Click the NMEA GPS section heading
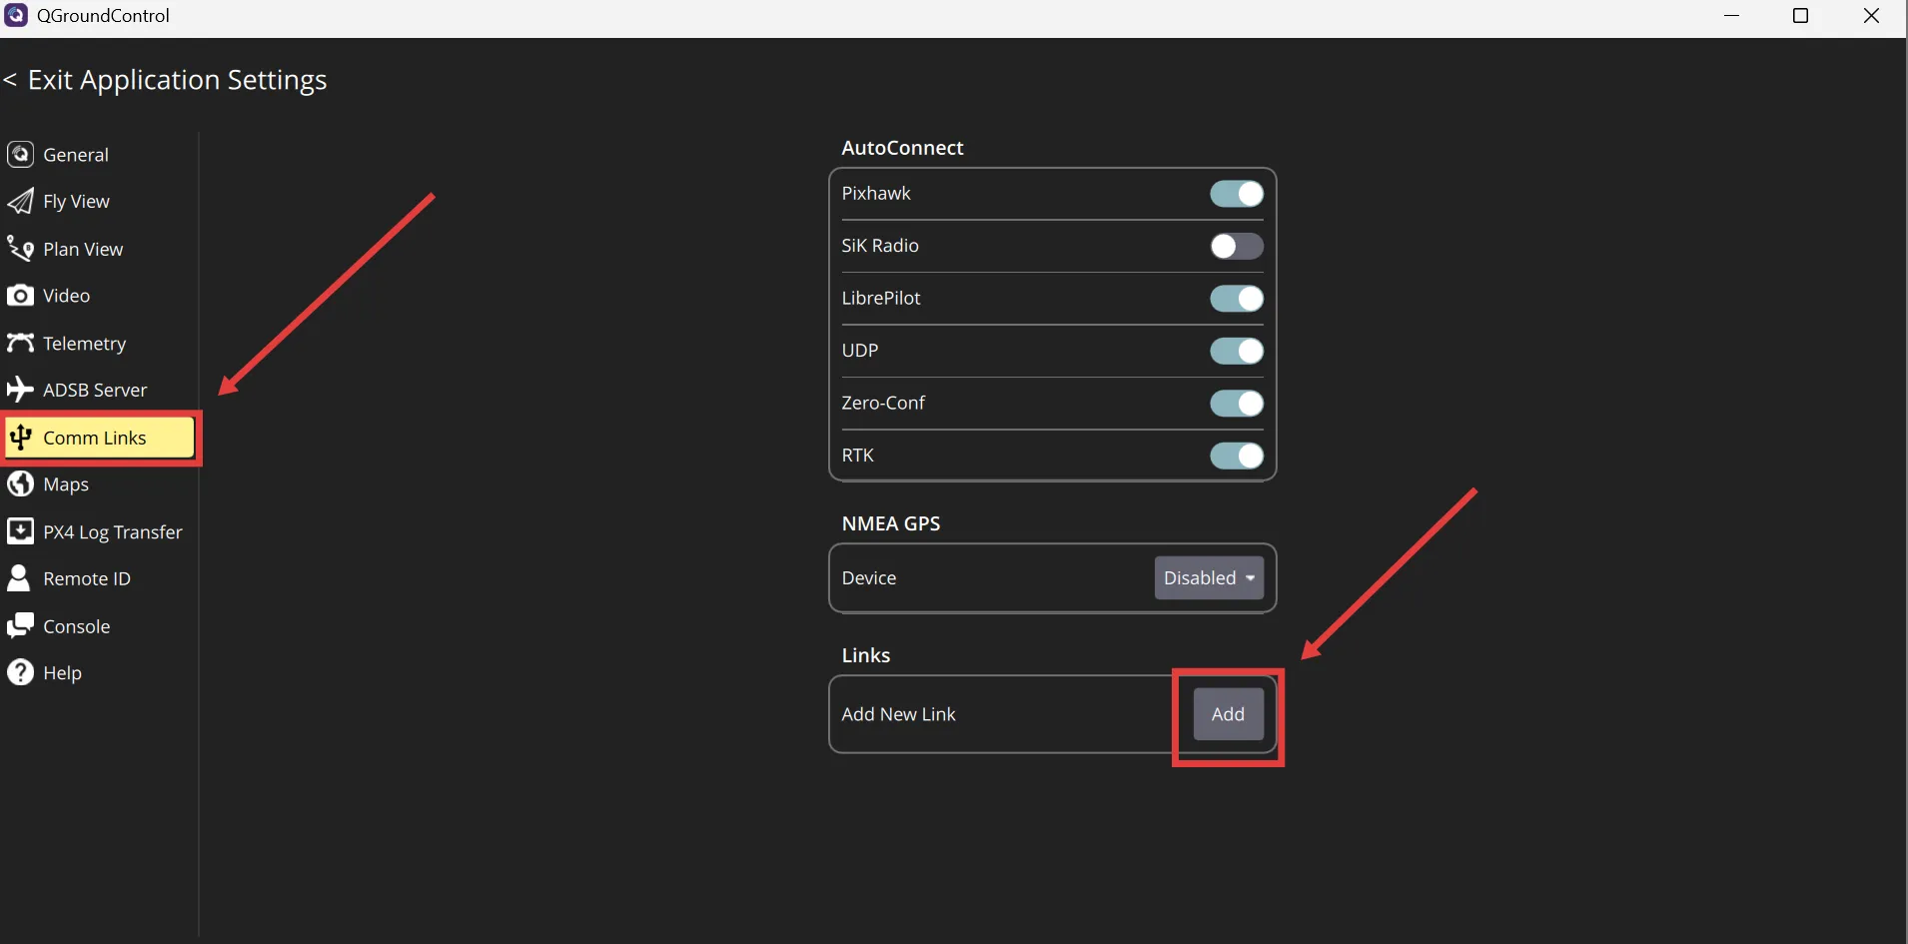 (x=891, y=523)
